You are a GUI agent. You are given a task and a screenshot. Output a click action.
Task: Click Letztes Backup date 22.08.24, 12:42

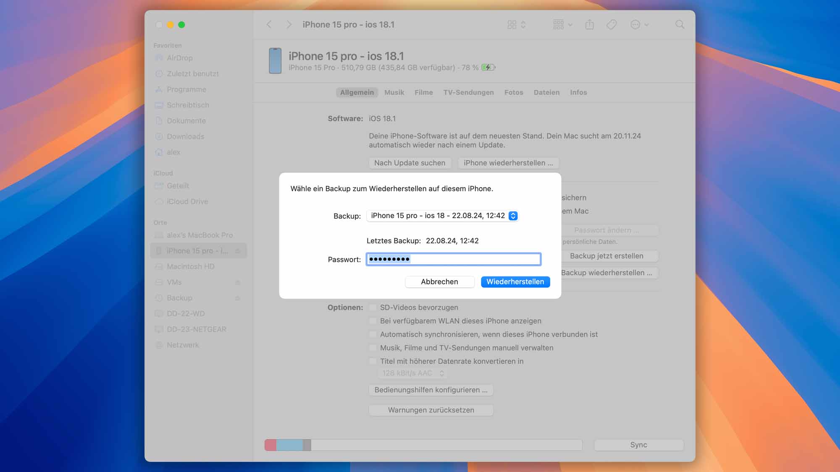[452, 241]
